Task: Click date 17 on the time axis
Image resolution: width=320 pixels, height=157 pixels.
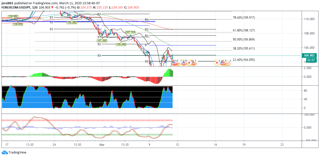Action: (7, 145)
